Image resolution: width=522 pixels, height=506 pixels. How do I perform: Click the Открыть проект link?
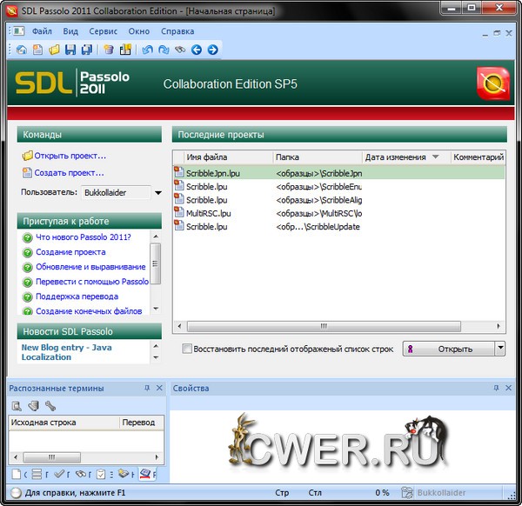(x=70, y=156)
